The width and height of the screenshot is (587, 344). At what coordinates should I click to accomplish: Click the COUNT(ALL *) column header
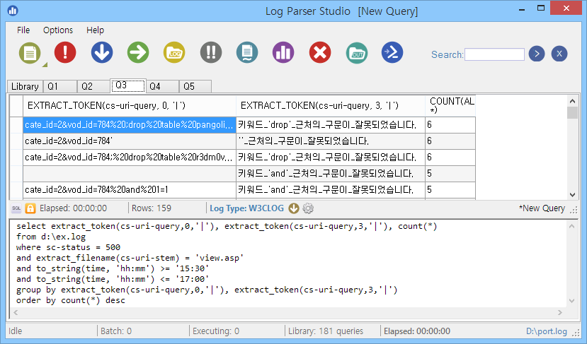click(x=450, y=106)
